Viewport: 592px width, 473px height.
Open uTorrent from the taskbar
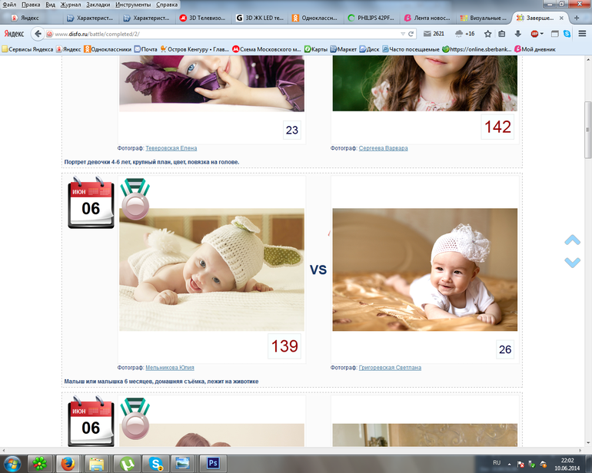pos(125,463)
